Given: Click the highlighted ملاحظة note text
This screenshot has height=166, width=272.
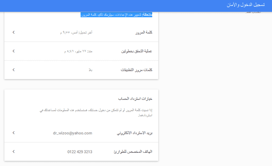Looking at the screenshot, I should (116, 15).
